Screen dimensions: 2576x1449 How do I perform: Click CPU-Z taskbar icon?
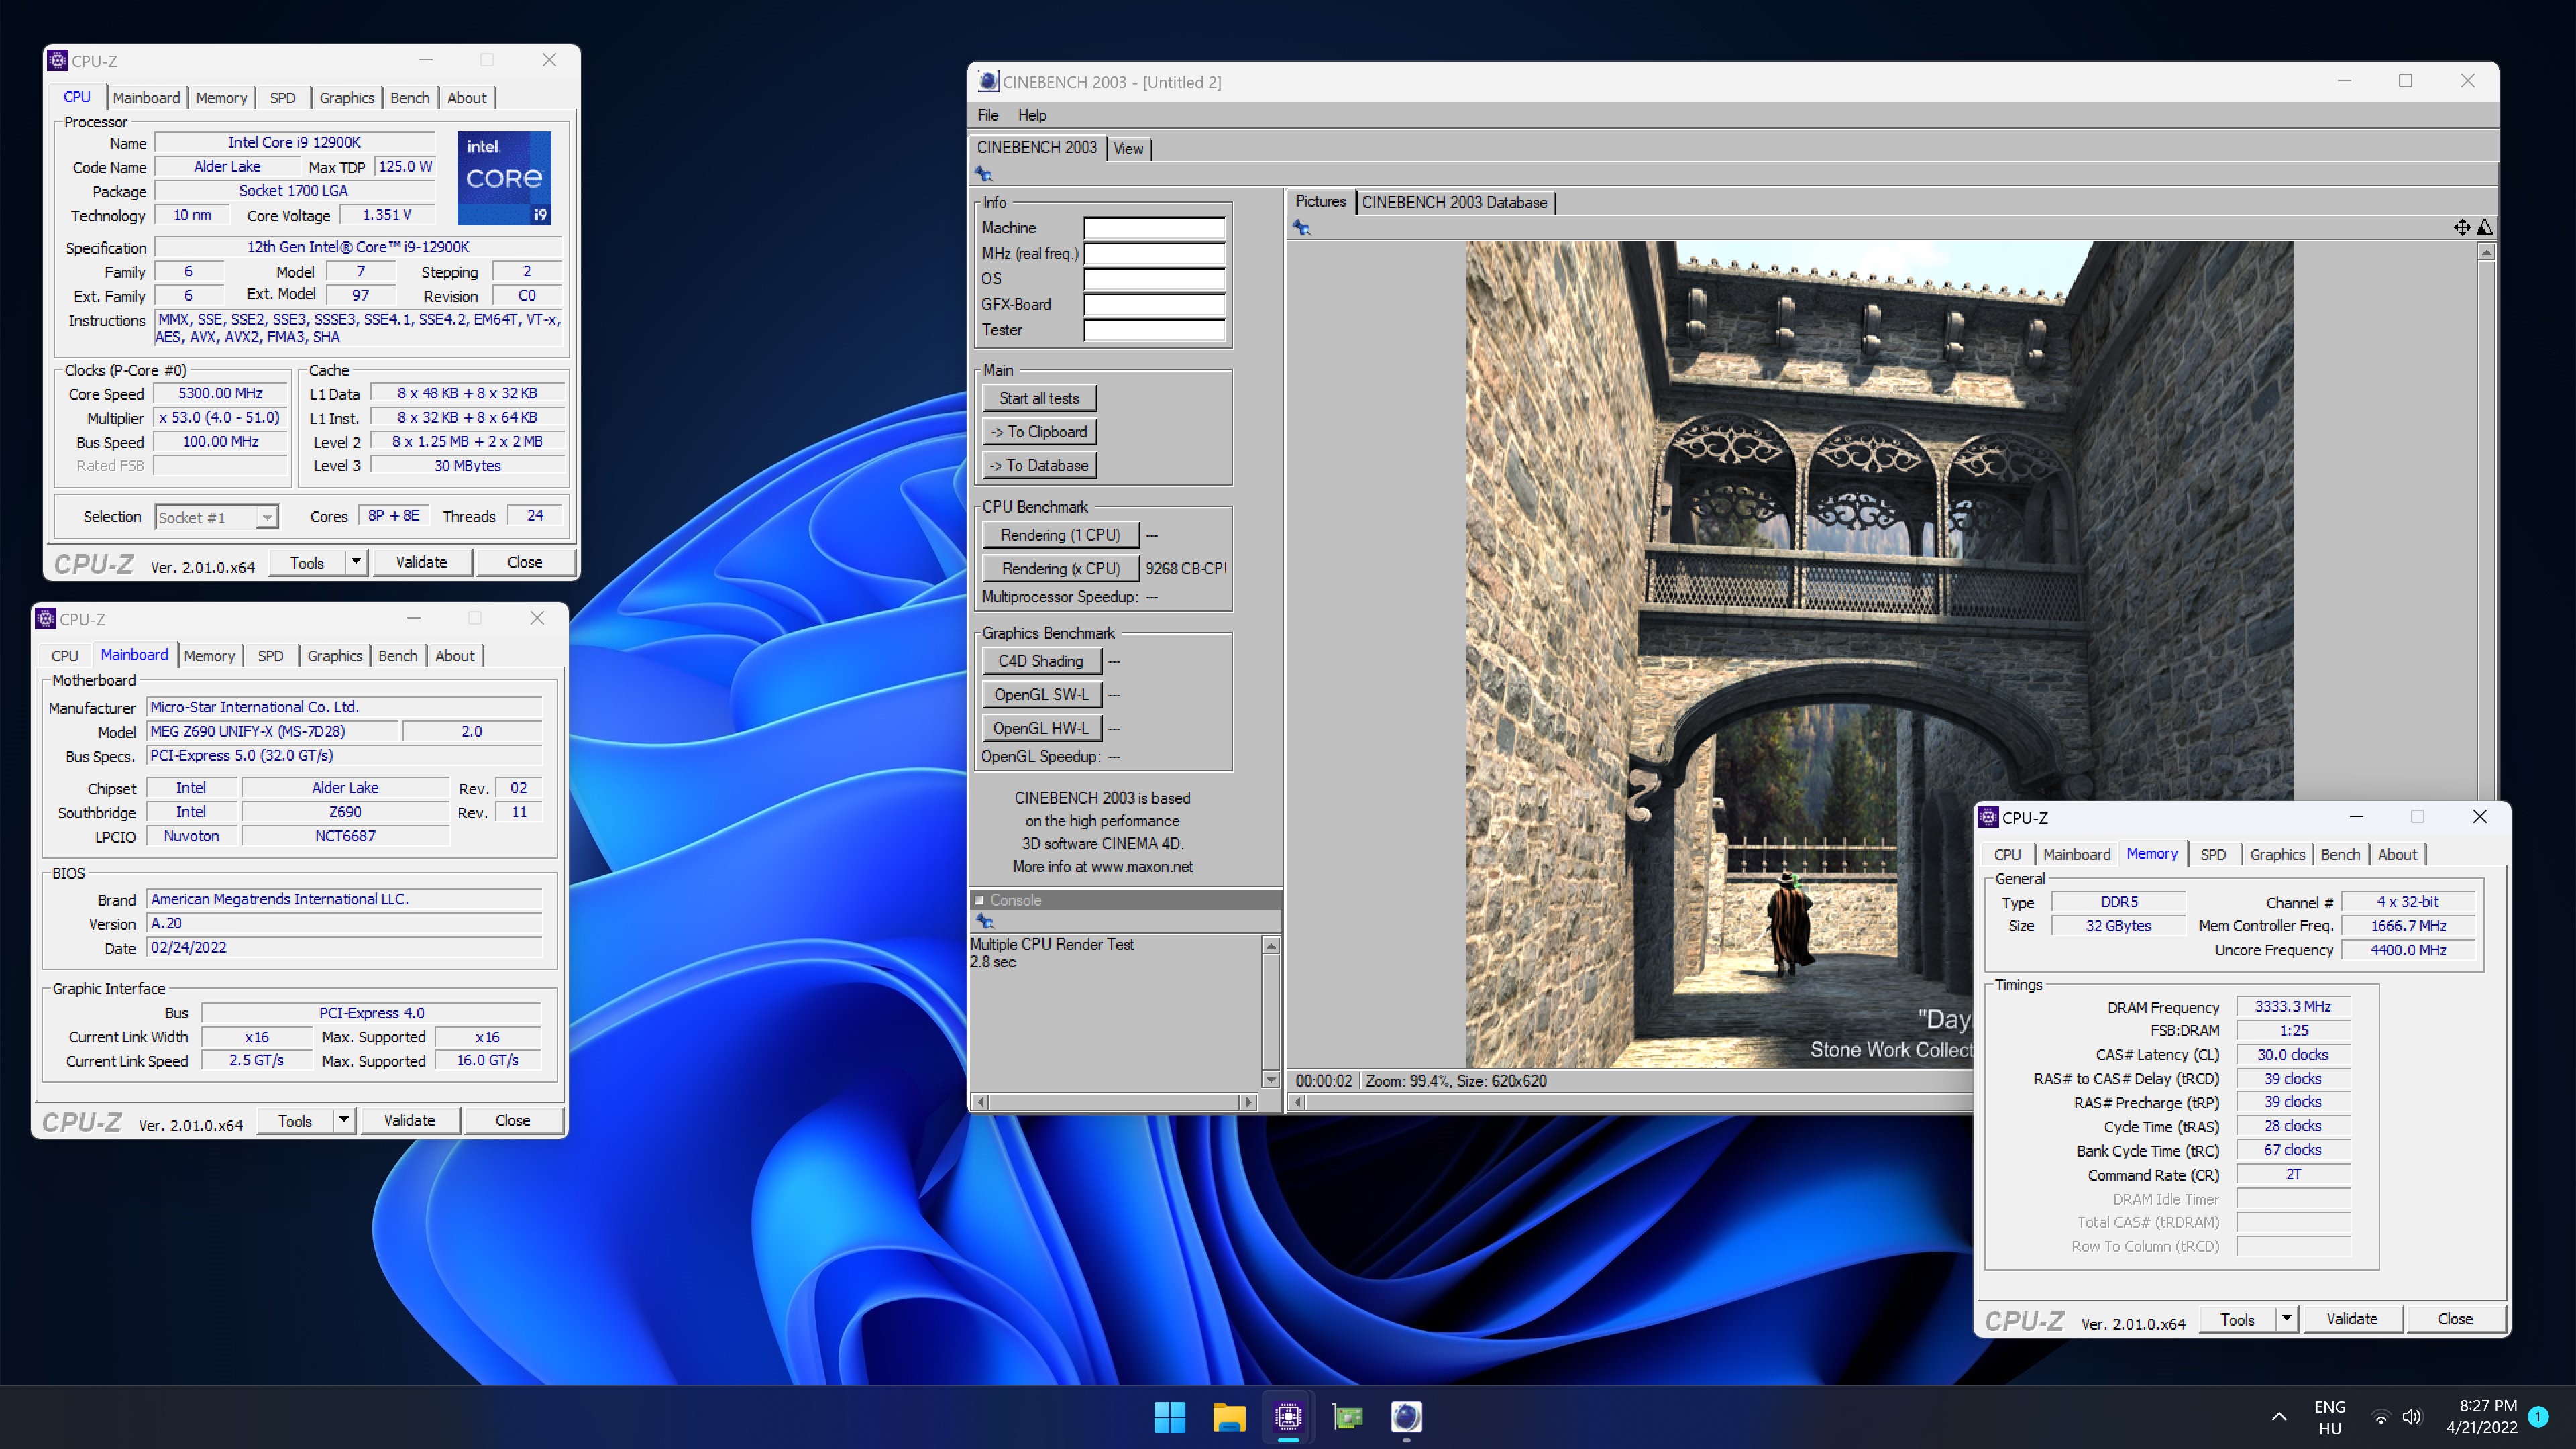[x=1288, y=1416]
